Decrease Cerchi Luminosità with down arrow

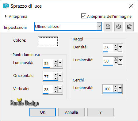(115, 90)
